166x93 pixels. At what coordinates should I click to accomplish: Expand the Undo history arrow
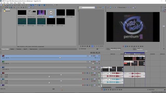point(24,5)
